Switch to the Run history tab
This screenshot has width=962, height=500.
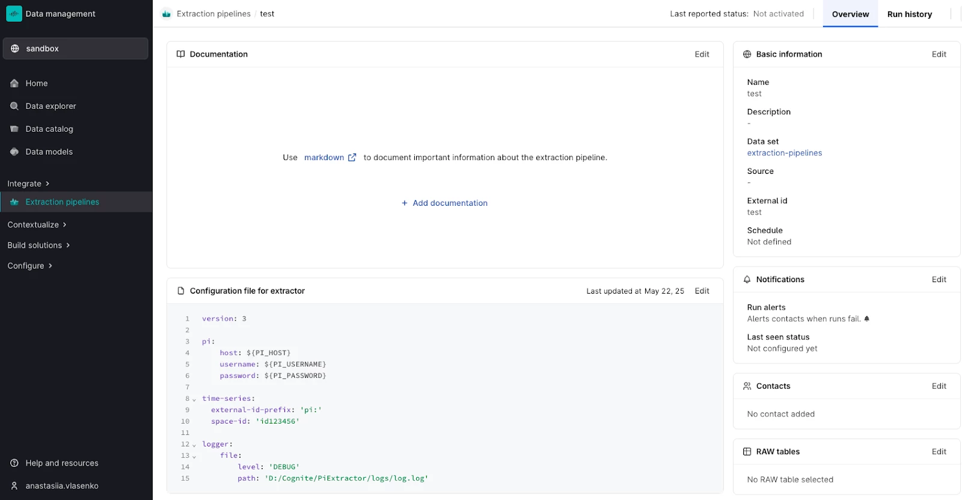[909, 14]
